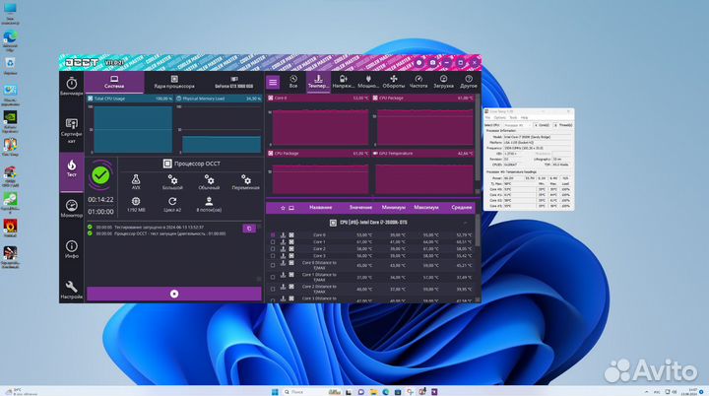Click the Цикл #2 cycle icon

(172, 205)
